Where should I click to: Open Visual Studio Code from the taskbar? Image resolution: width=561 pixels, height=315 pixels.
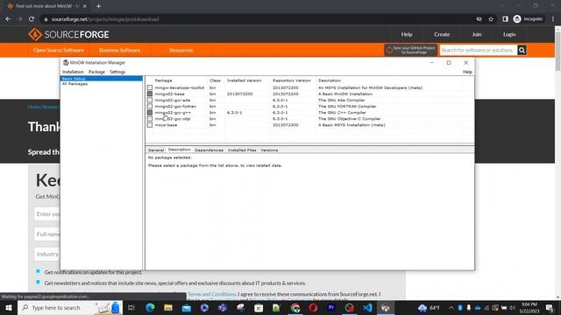[x=367, y=307]
